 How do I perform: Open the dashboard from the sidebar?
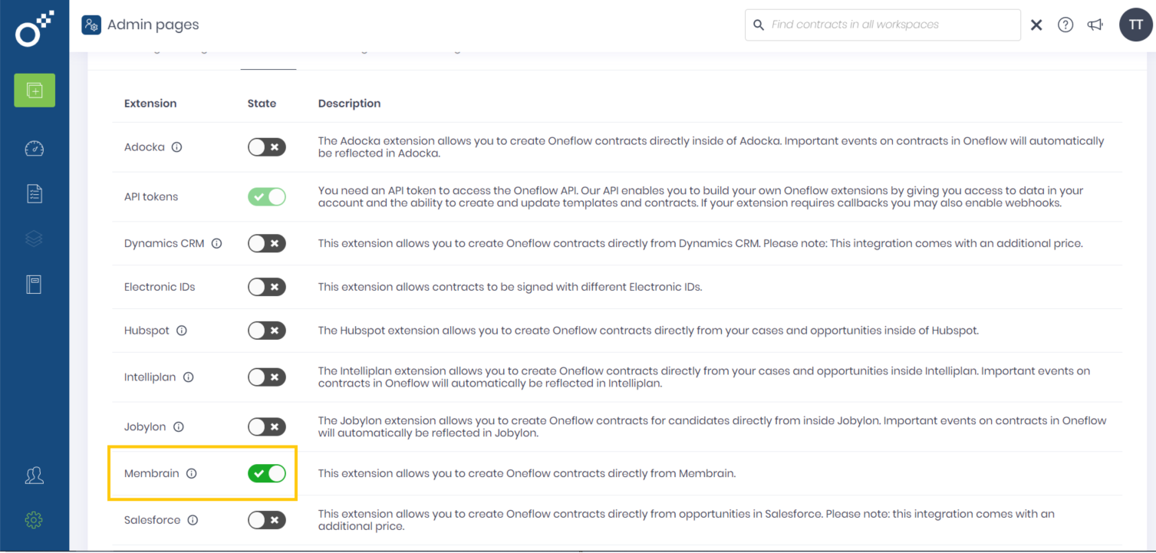coord(34,148)
